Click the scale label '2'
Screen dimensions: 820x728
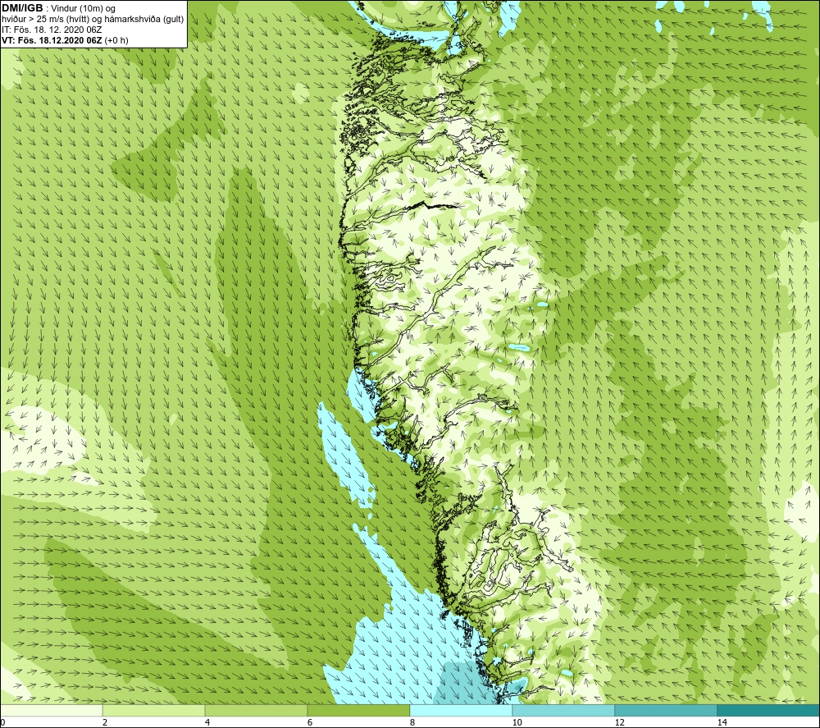(105, 722)
